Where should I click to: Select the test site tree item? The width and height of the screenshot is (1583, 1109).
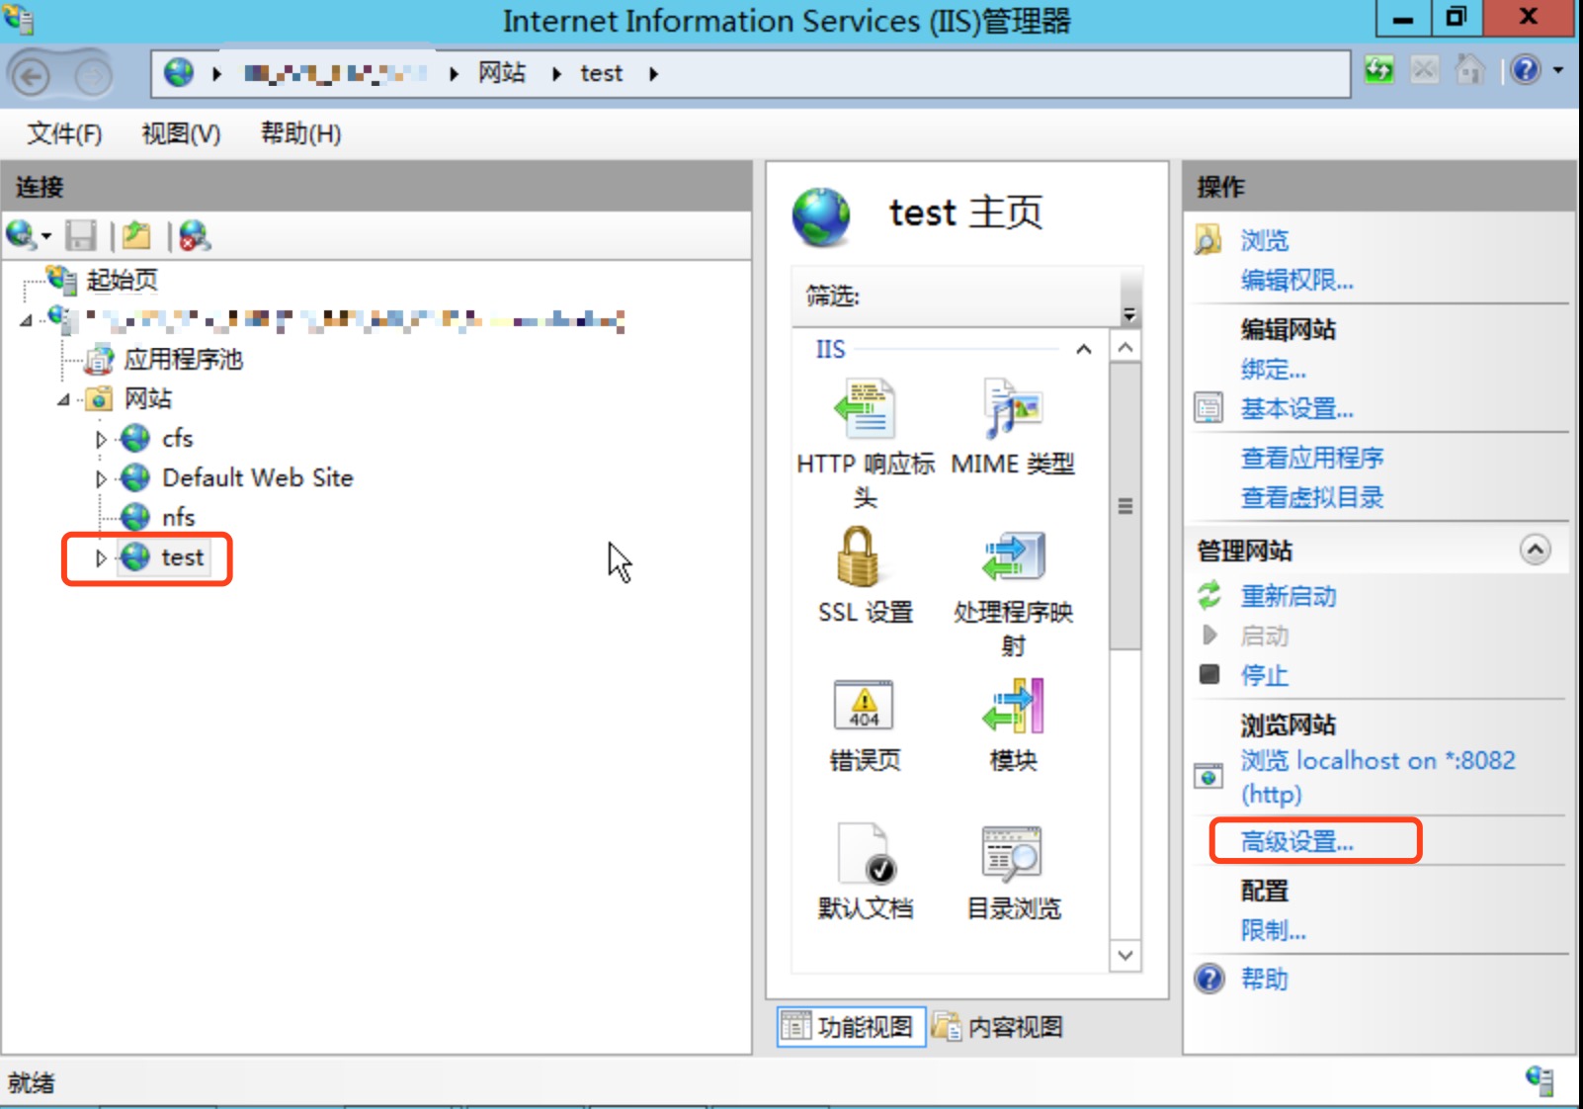182,557
